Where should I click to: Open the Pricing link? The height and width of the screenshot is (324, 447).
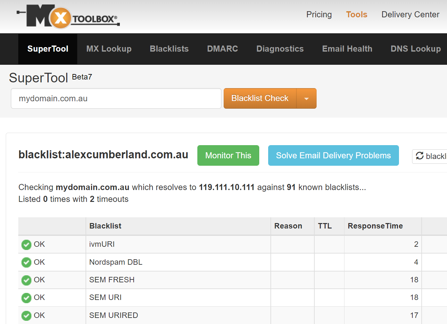319,14
